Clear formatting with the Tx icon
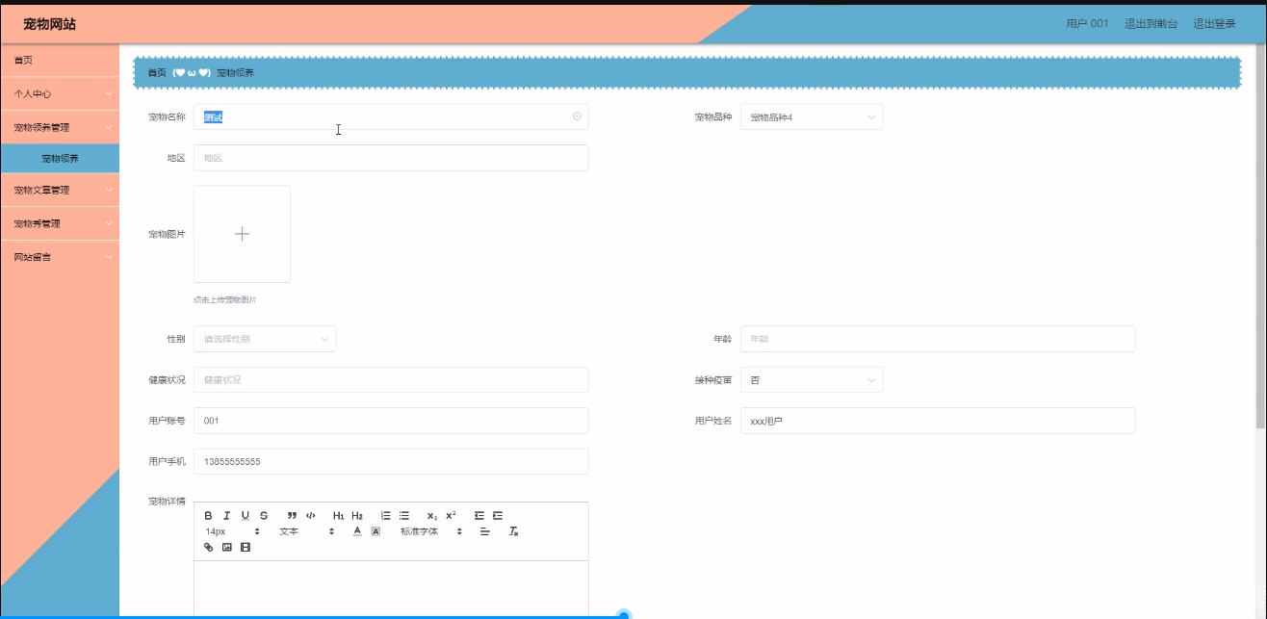This screenshot has height=619, width=1267. pyautogui.click(x=515, y=530)
